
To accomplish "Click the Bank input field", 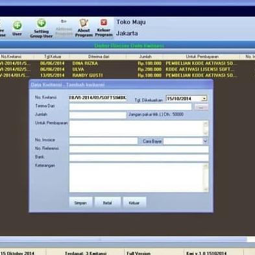I will (x=139, y=158).
